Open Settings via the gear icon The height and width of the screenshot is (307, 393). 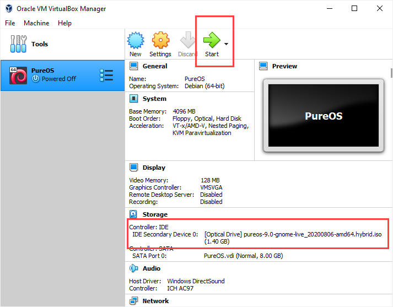click(160, 40)
